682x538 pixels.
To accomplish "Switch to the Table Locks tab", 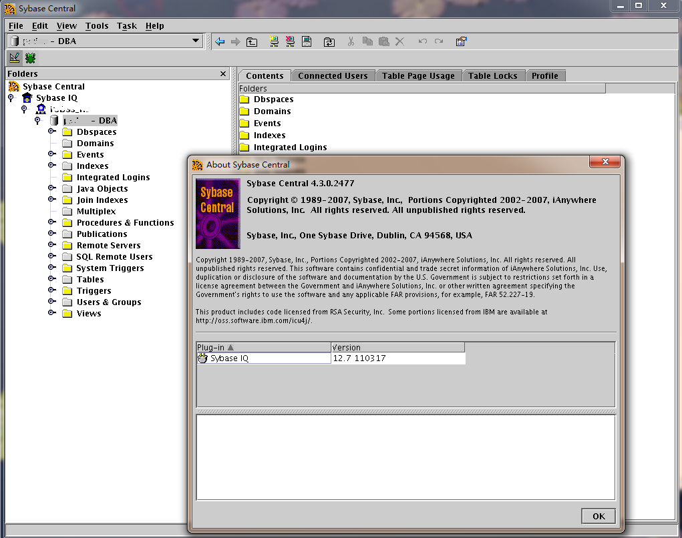I will click(493, 75).
